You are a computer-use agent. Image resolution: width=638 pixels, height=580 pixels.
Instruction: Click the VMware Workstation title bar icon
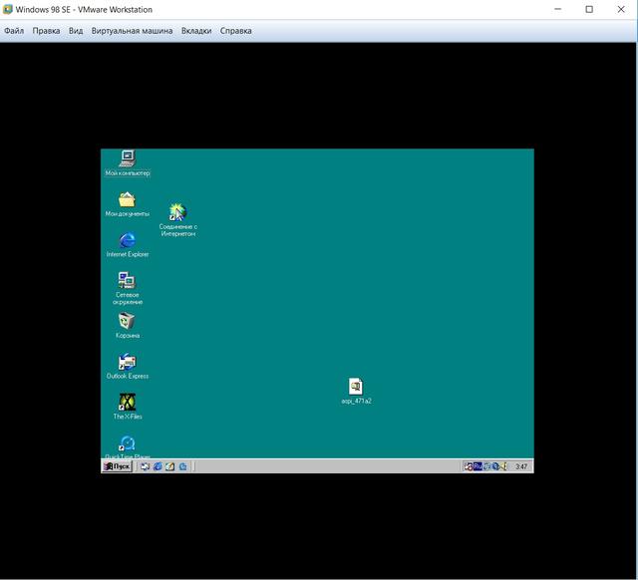pos(7,9)
